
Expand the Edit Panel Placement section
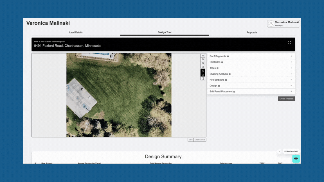tap(251, 91)
